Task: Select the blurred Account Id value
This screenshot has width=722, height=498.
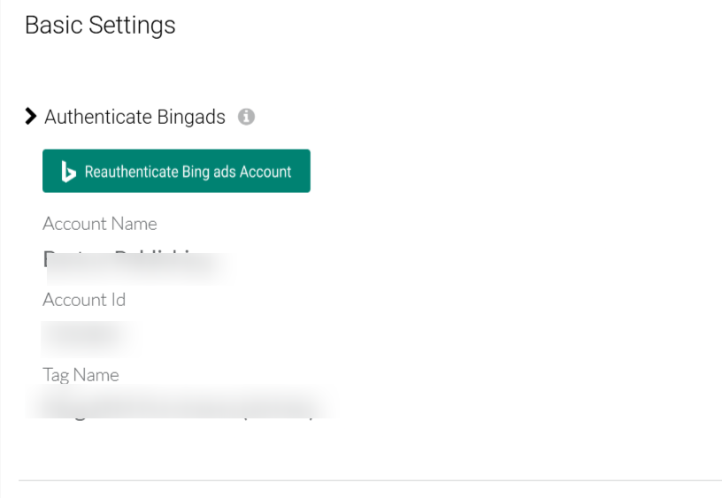Action: click(x=88, y=339)
